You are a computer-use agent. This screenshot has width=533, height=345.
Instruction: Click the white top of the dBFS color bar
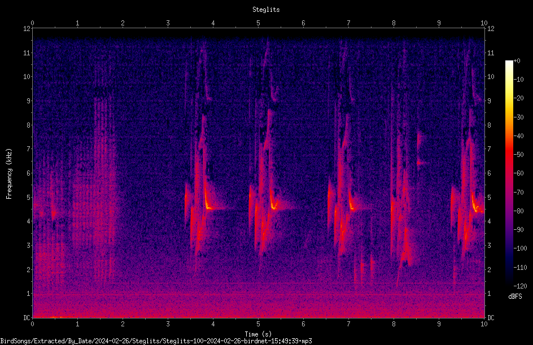tap(509, 63)
